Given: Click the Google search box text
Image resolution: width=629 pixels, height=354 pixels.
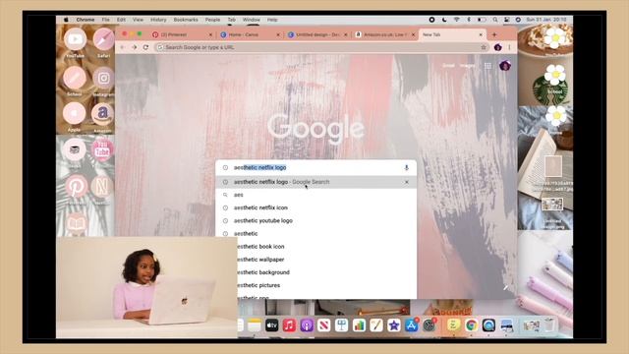Looking at the screenshot, I should (x=259, y=168).
